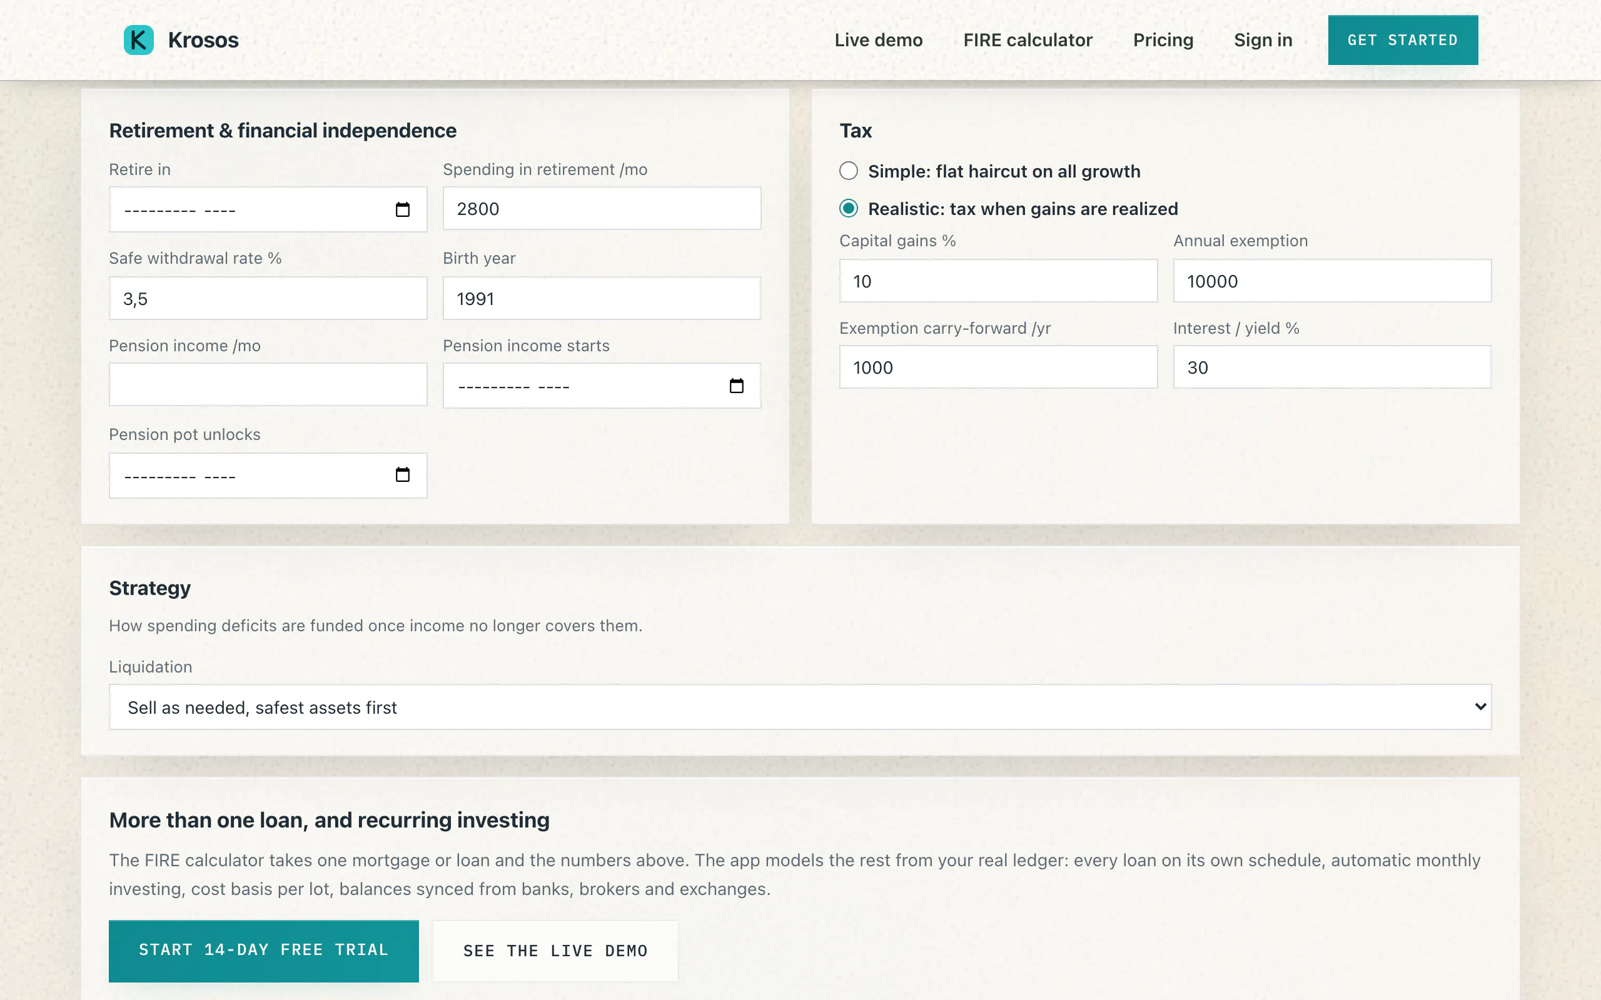Edit the Spending in retirement field

(602, 209)
